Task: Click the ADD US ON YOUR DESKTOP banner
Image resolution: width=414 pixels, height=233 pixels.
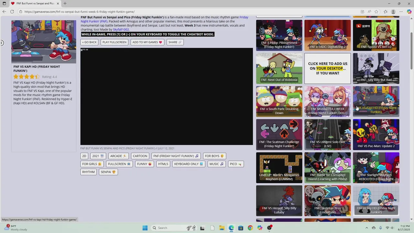Action: [x=328, y=69]
